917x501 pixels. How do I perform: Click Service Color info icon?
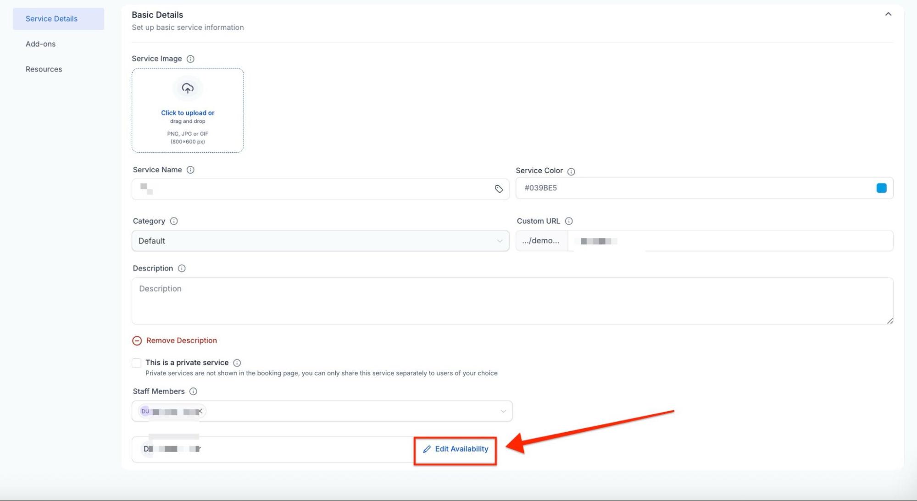point(571,171)
